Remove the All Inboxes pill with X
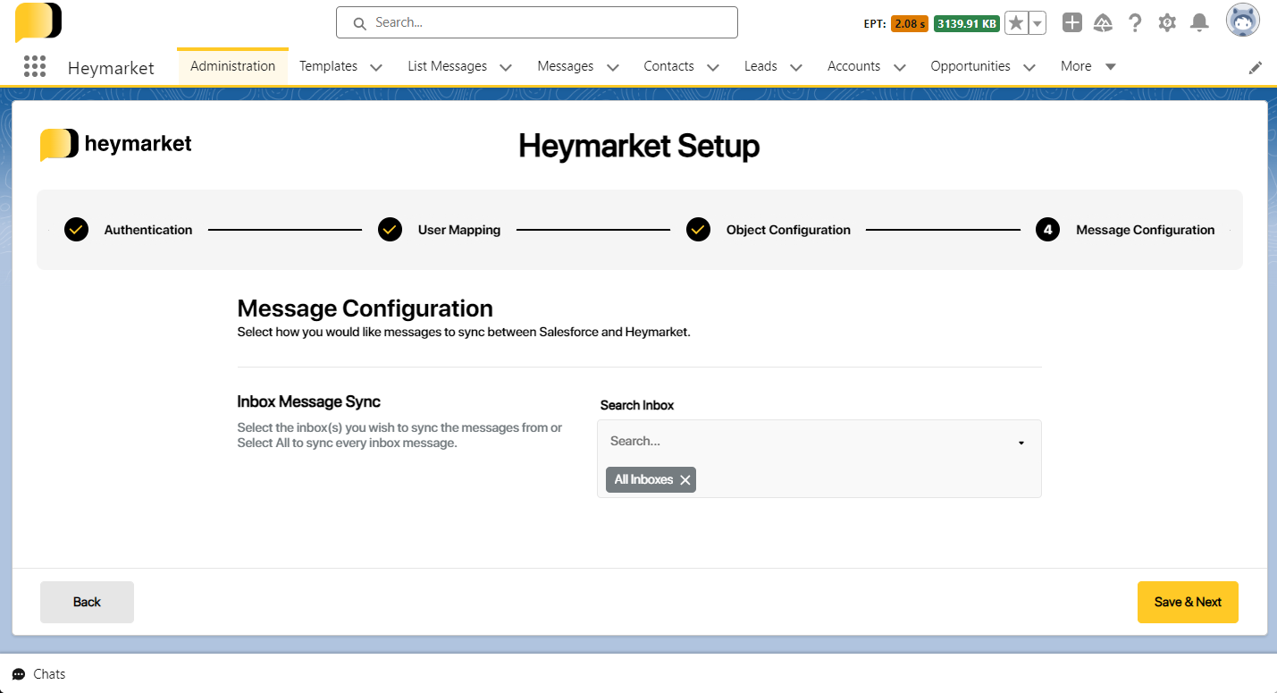This screenshot has width=1277, height=693. click(x=685, y=480)
